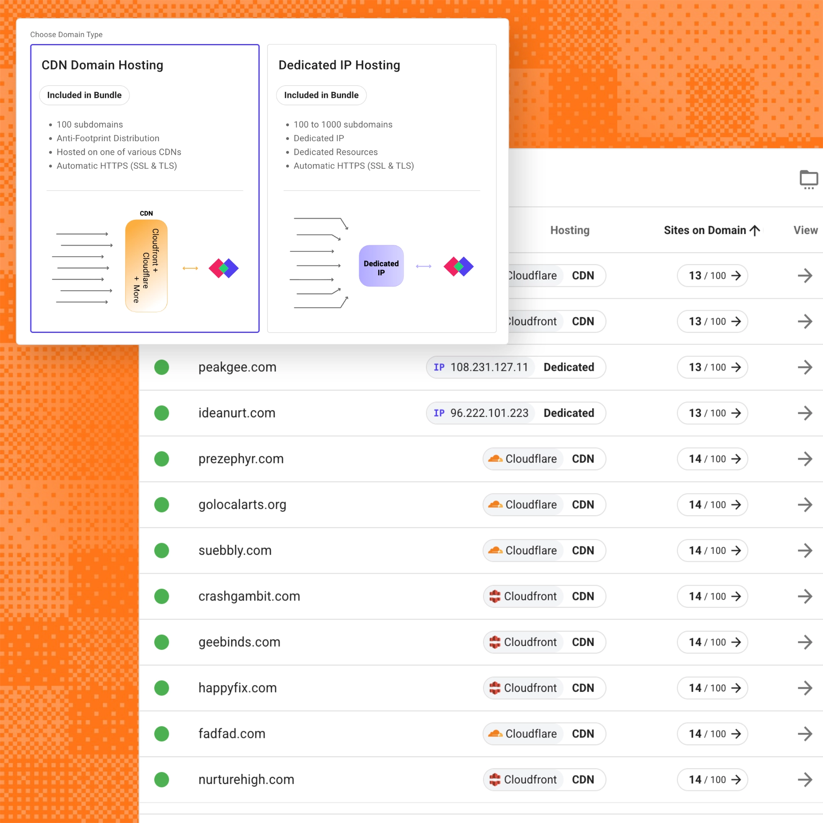
Task: Click the green status dot for prezephyr.com
Action: coord(161,459)
